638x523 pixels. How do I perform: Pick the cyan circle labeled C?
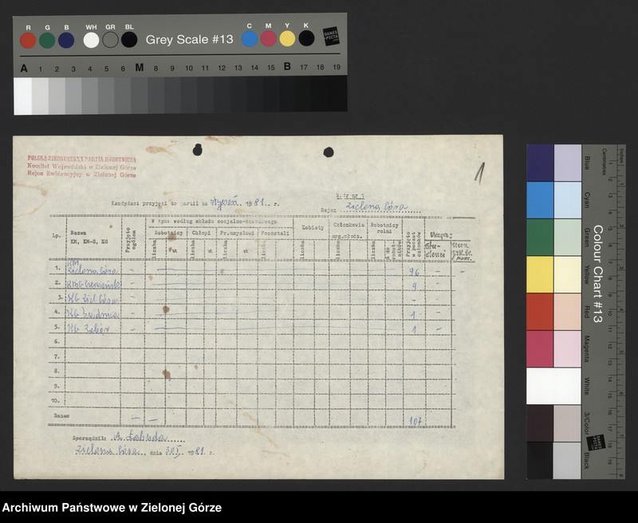[250, 38]
